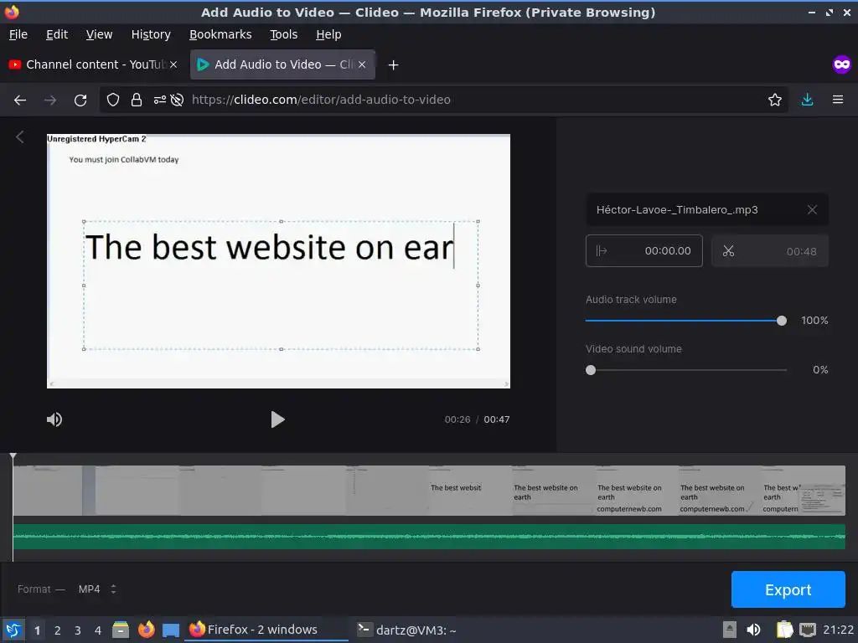Select the dartz@VM3 terminal taskbar entry
This screenshot has height=643, width=858.
406,630
